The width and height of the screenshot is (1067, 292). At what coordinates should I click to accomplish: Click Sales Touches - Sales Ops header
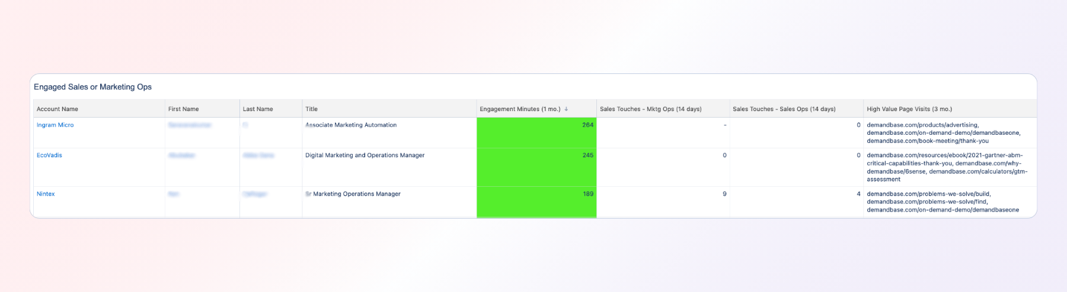click(x=784, y=109)
